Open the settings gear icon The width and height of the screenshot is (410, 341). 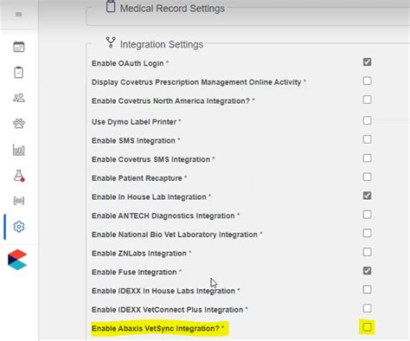point(19,227)
